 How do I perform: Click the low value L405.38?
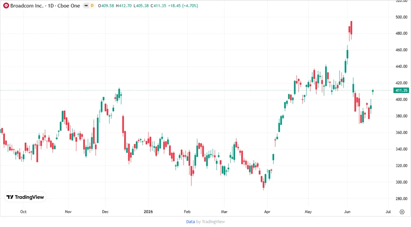pyautogui.click(x=141, y=6)
